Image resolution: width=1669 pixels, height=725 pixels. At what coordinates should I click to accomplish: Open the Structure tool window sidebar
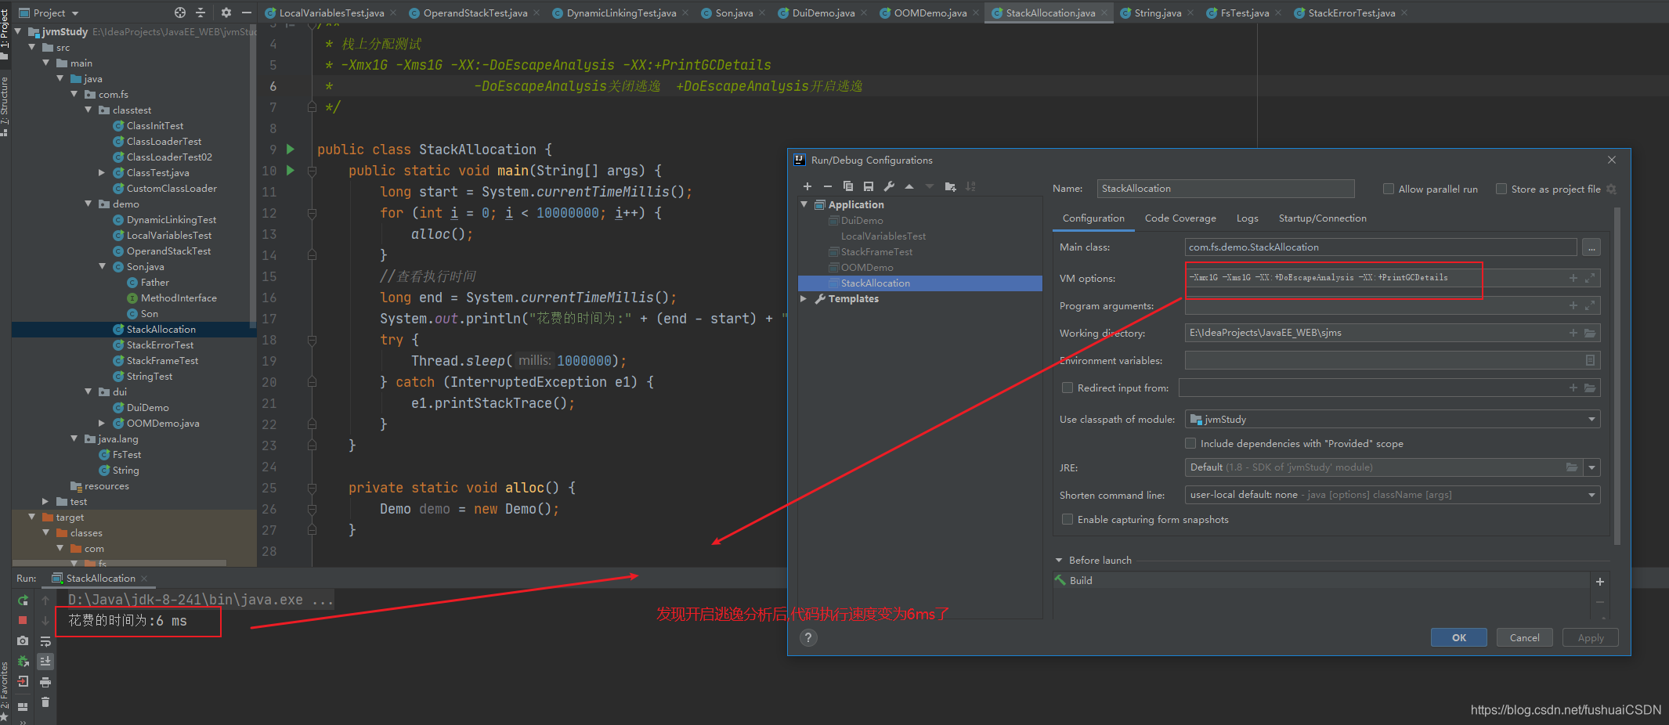[5, 106]
